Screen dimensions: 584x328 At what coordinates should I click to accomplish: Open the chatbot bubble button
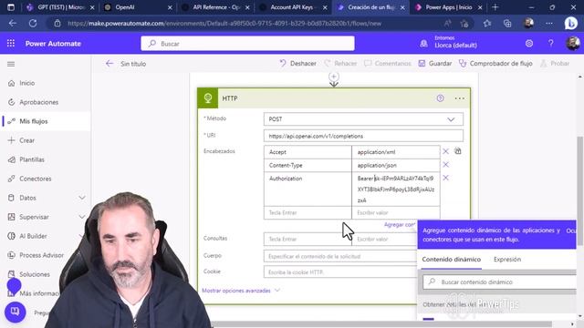pos(15,312)
